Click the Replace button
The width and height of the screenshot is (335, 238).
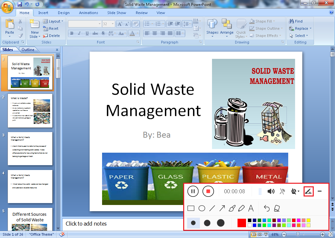(x=300, y=28)
